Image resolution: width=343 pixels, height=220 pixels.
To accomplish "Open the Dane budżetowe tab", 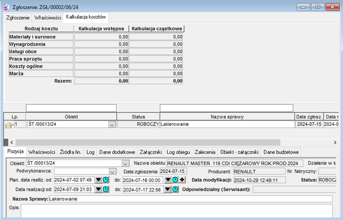I will (281, 152).
